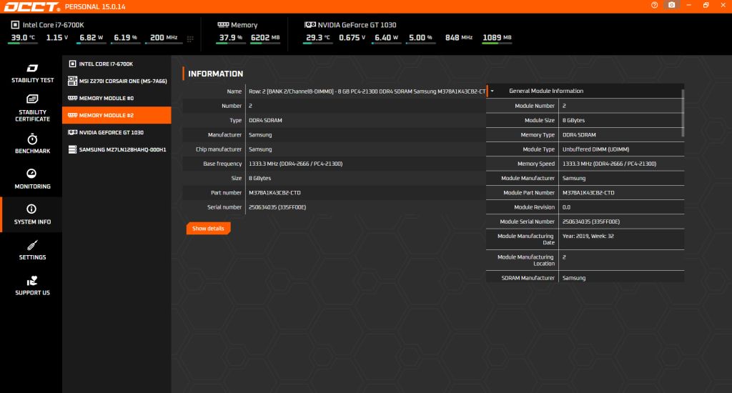Select Intel Core i7-6700K in device list
732x393 pixels.
click(117, 64)
